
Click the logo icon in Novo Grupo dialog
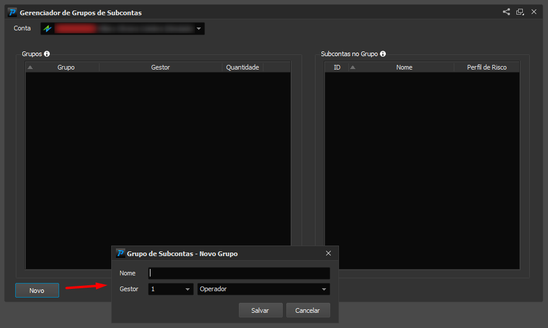[120, 253]
